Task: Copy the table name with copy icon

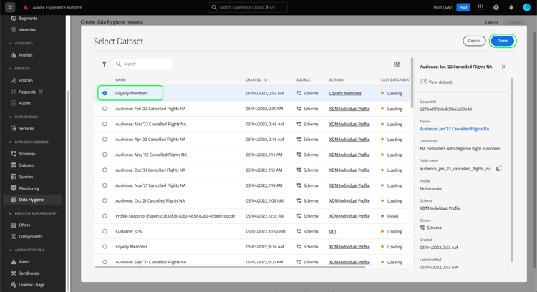Action: point(499,168)
